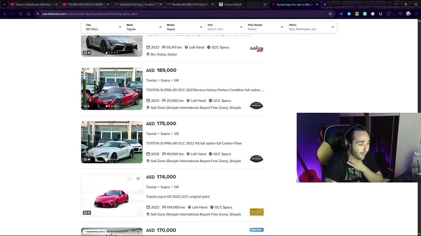Open dealer logo on AED 175,000 listing
421x236 pixels.
257,159
